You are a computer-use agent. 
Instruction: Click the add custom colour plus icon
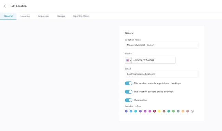click(x=192, y=111)
